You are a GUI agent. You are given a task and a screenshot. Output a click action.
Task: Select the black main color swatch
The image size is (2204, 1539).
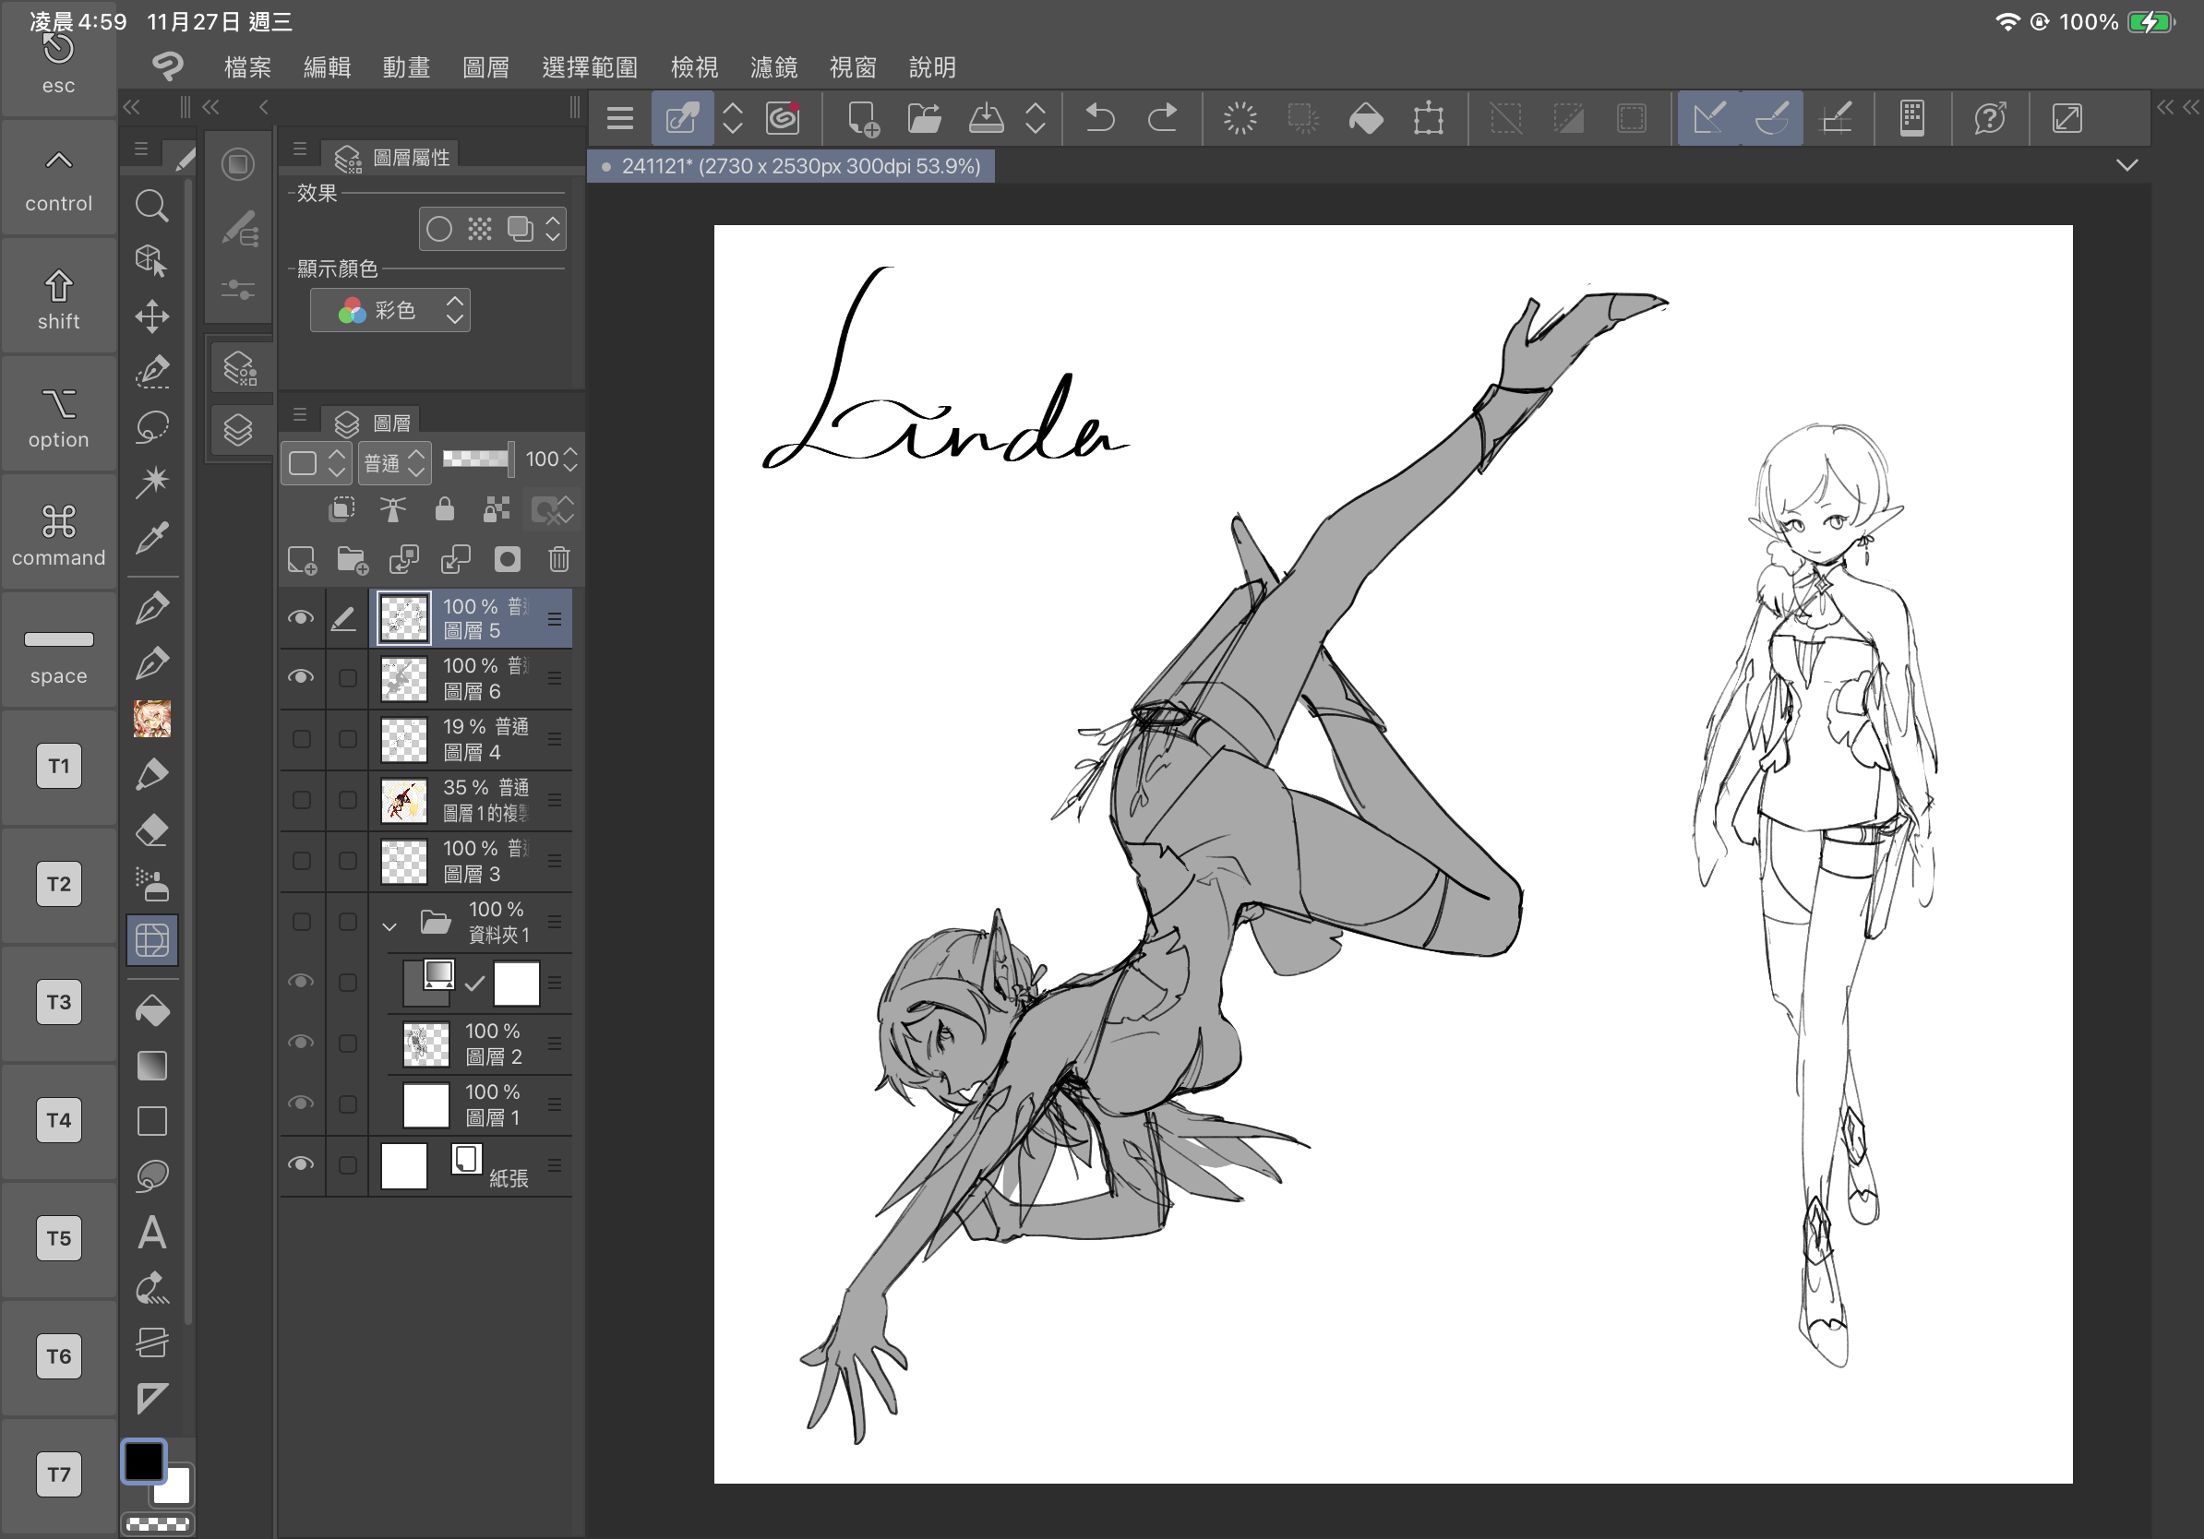tap(144, 1461)
